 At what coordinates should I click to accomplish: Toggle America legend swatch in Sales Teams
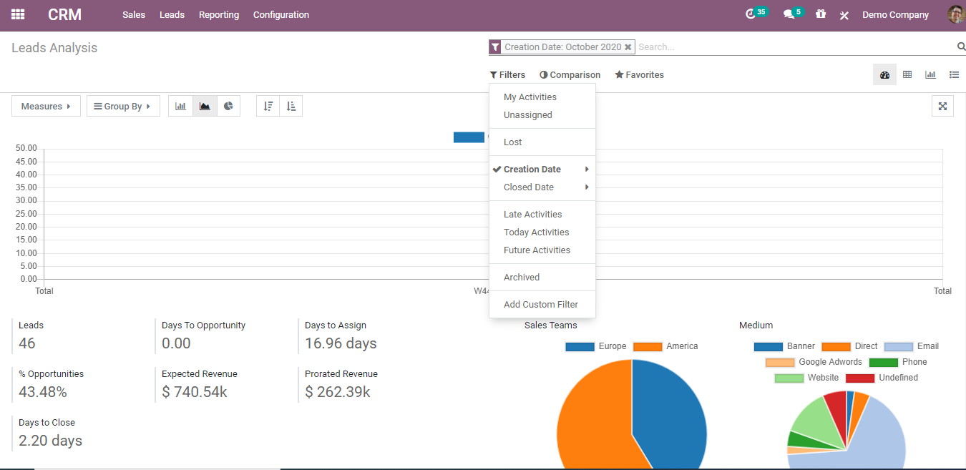pyautogui.click(x=648, y=346)
